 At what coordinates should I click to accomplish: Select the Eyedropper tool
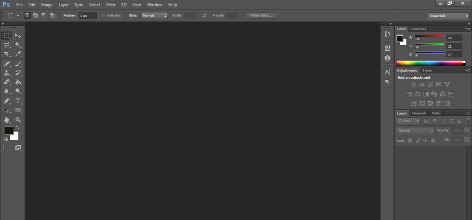(x=18, y=54)
